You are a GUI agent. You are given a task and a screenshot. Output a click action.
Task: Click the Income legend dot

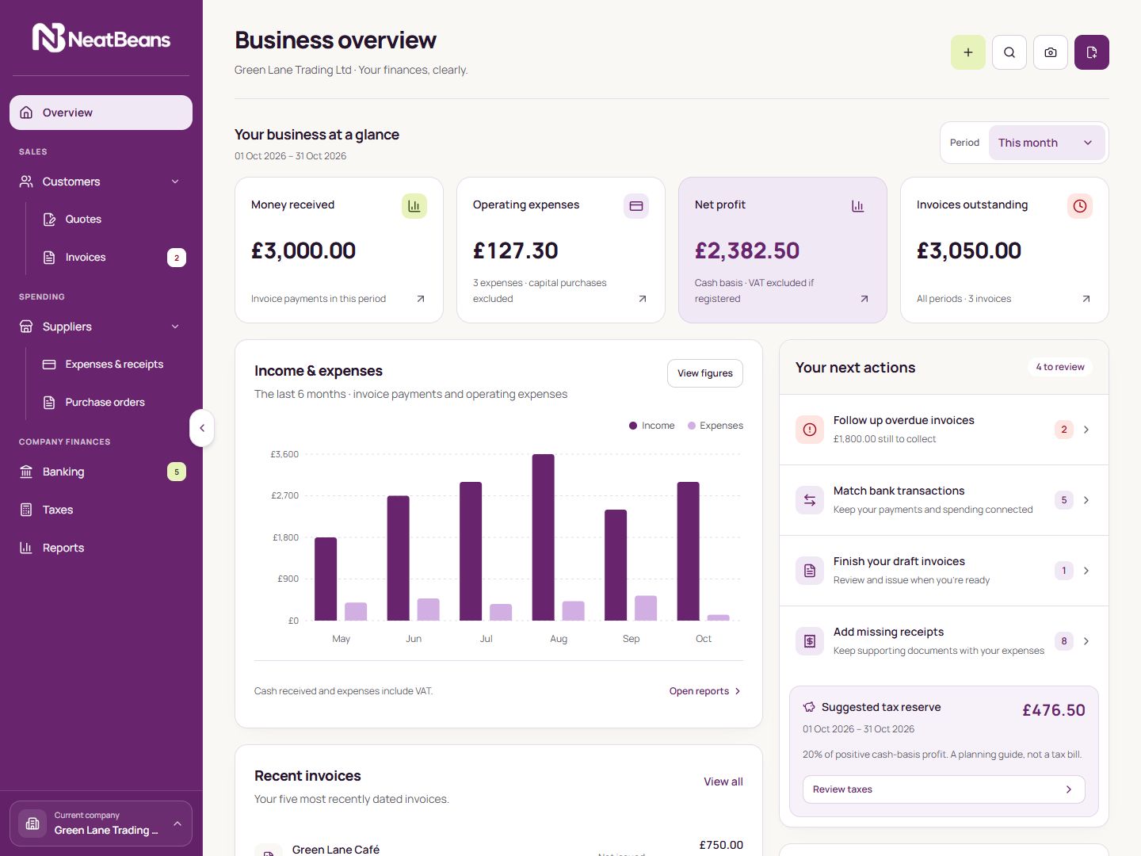coord(633,426)
